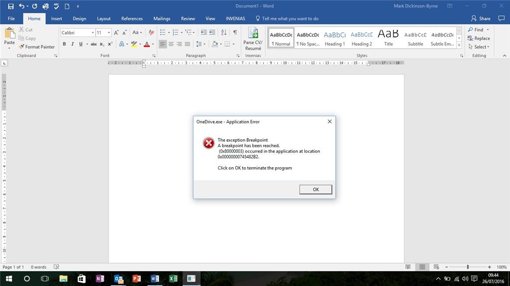
Task: Center the paragraph text
Action: coord(171,44)
